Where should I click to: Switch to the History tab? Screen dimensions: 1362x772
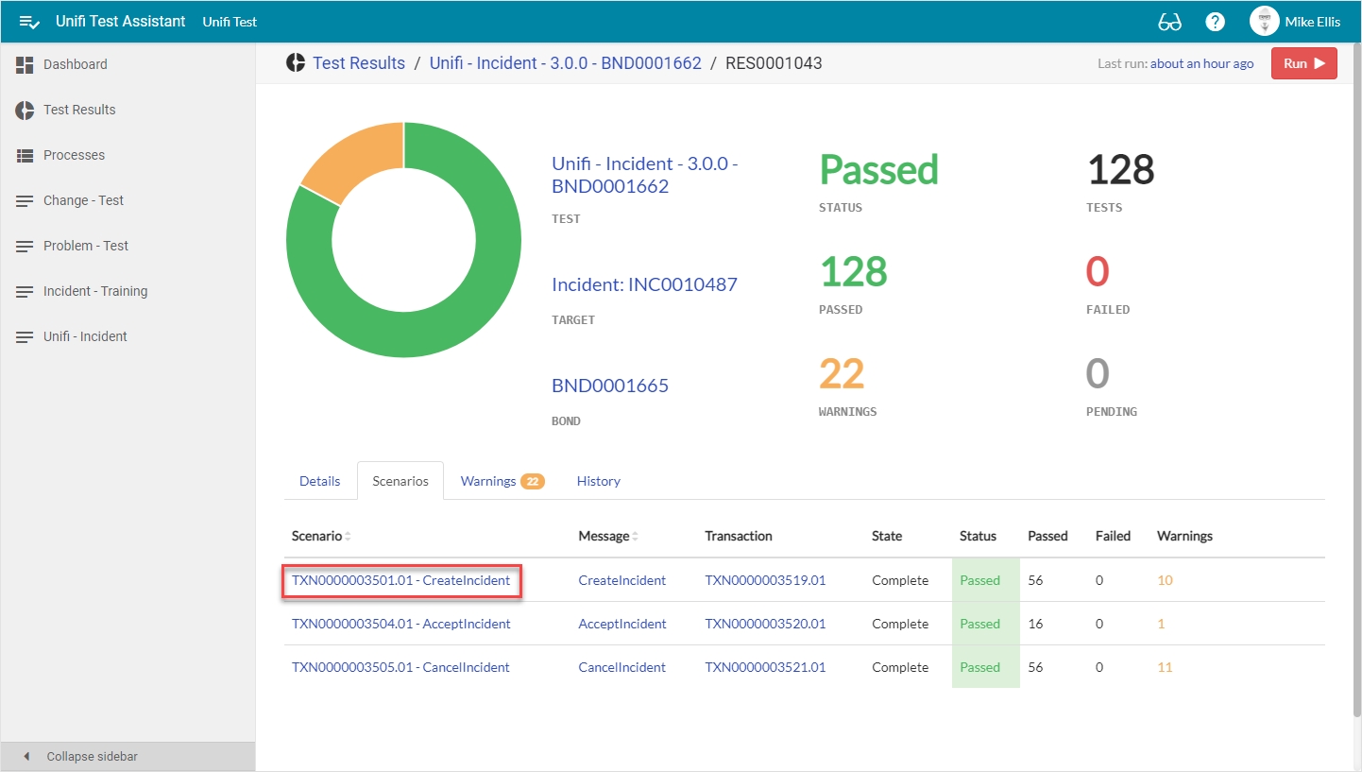tap(598, 481)
